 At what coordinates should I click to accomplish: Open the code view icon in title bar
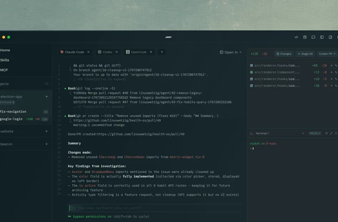tap(296, 37)
